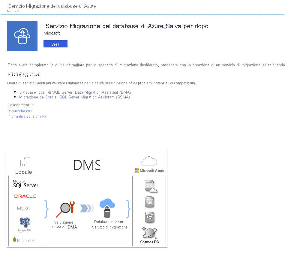Open the Database locali di SQL Server DMA link
Screen dimensions: 285x263
[75, 92]
